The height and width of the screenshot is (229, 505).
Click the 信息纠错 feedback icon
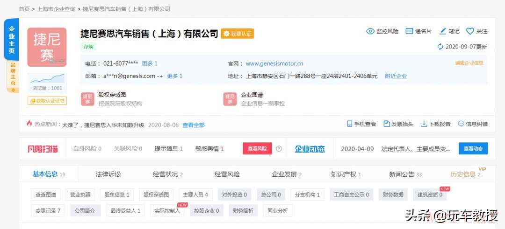point(461,124)
